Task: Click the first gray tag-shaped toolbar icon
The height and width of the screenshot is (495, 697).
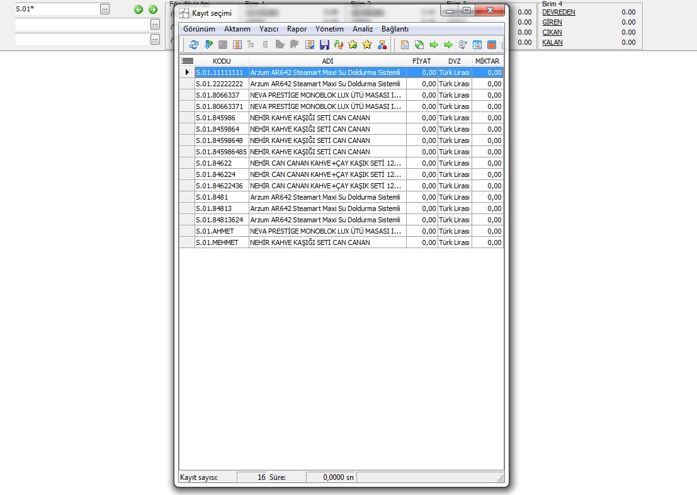Action: point(280,45)
